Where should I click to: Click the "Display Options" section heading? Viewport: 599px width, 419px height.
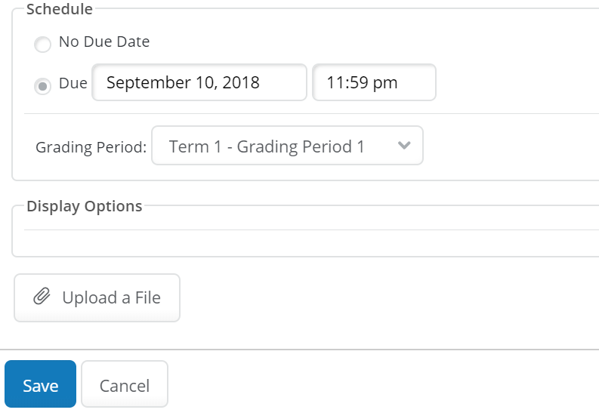click(x=84, y=206)
